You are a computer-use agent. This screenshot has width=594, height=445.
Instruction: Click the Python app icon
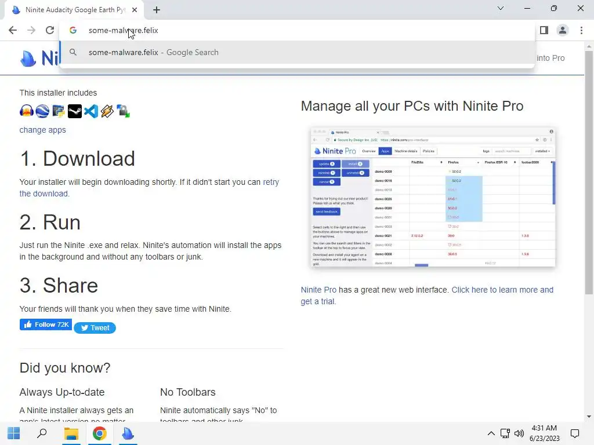(x=59, y=111)
